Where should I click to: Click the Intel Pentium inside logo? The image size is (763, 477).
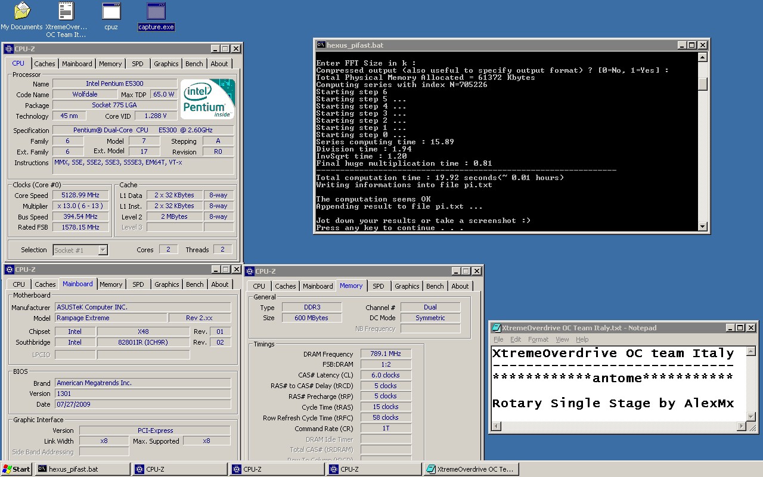pos(208,99)
